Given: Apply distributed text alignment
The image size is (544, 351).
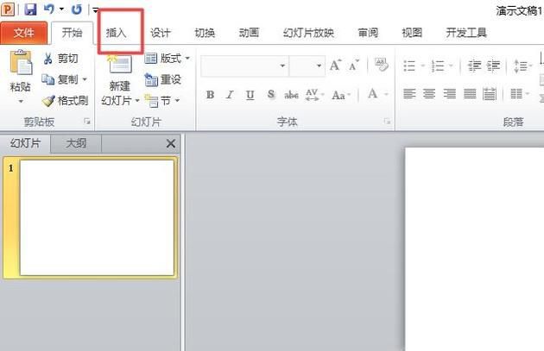Looking at the screenshot, I should click(490, 93).
